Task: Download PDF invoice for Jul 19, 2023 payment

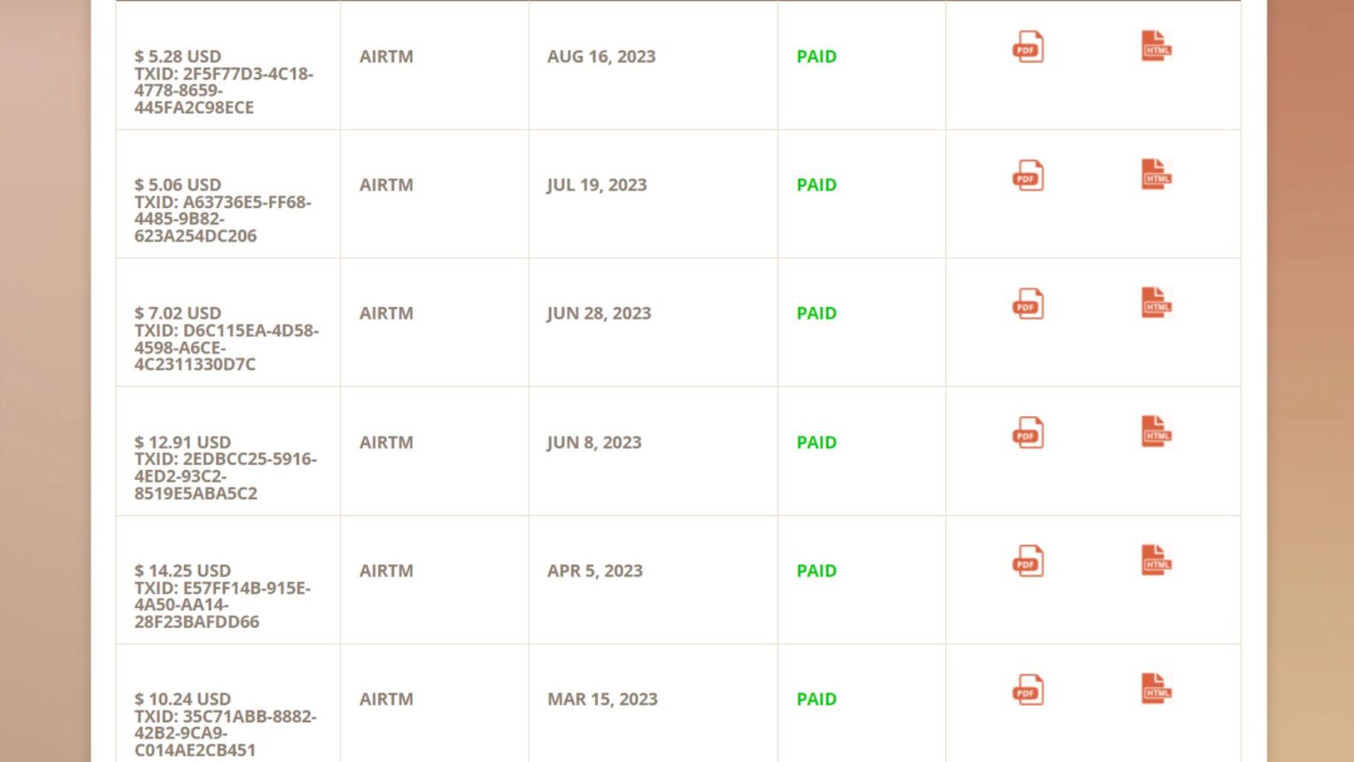Action: pyautogui.click(x=1027, y=176)
